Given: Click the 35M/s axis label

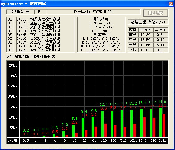Looking at the screenshot, I should coord(13,65).
